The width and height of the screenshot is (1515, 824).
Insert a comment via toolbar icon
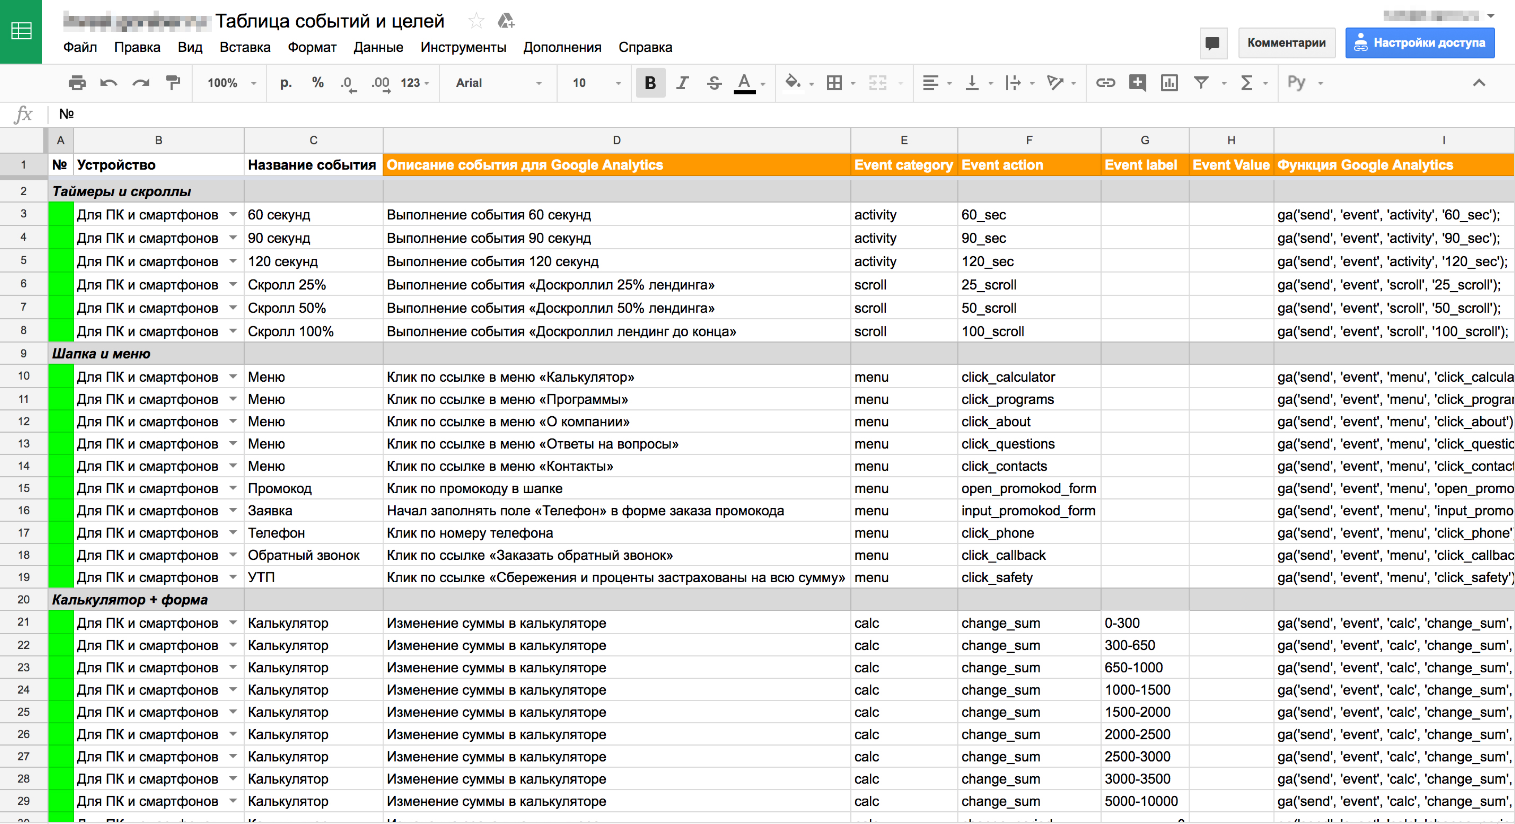(x=1137, y=83)
